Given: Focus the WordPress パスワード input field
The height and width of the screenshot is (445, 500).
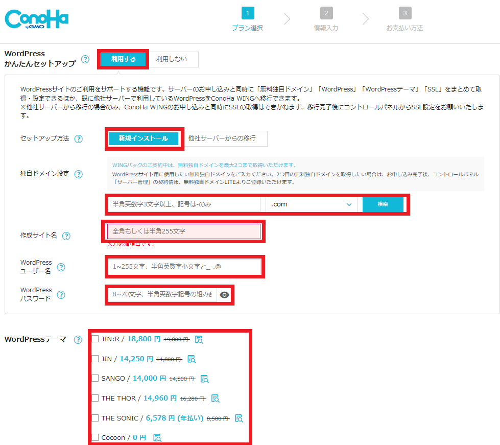Looking at the screenshot, I should [x=162, y=294].
